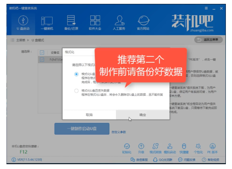Image resolution: width=232 pixels, height=169 pixels.
Task: Click 返回主菜单 return button
Action: tap(208, 40)
